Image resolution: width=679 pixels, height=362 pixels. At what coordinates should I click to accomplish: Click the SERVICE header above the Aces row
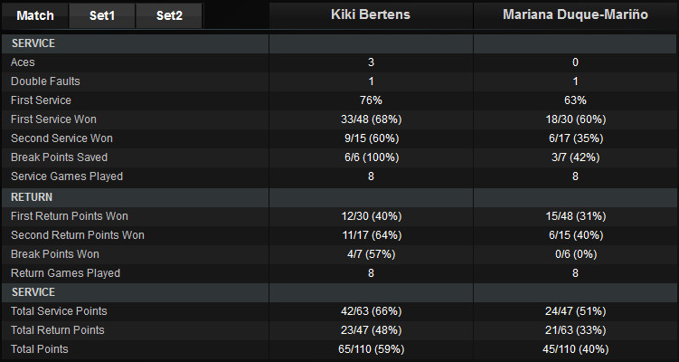(x=33, y=43)
